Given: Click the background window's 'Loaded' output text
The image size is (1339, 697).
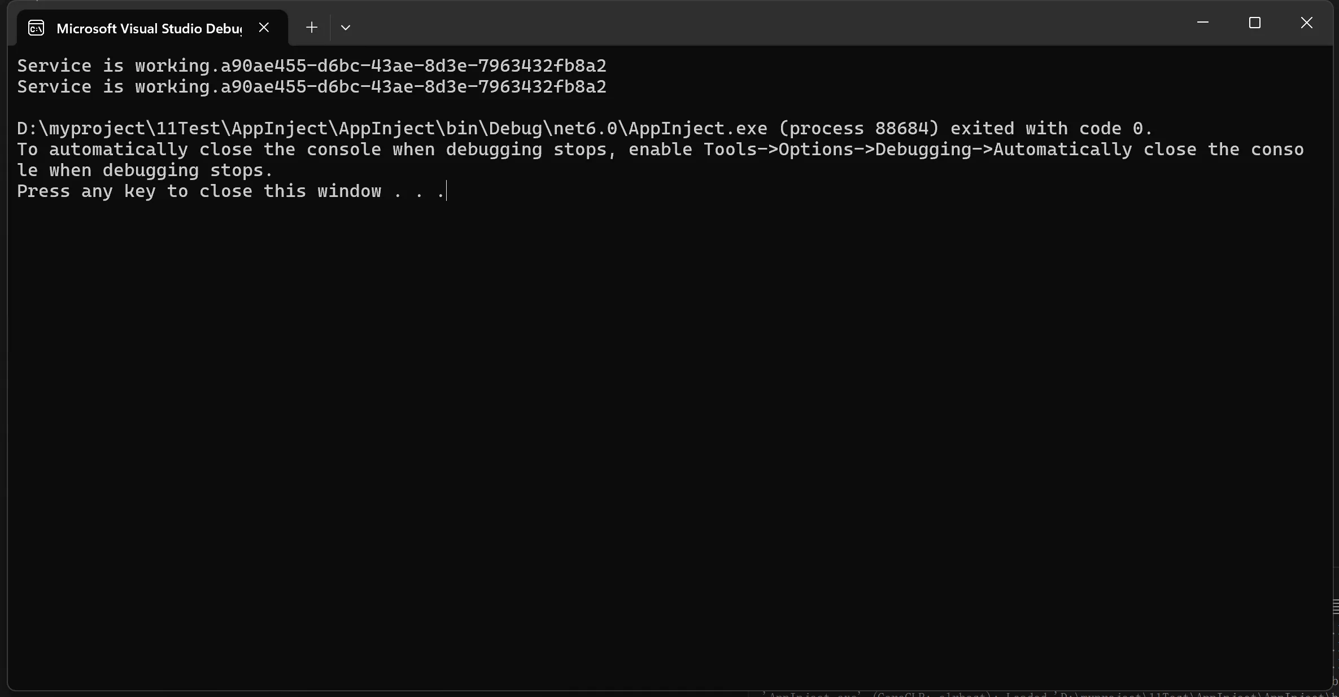Looking at the screenshot, I should pos(1026,694).
